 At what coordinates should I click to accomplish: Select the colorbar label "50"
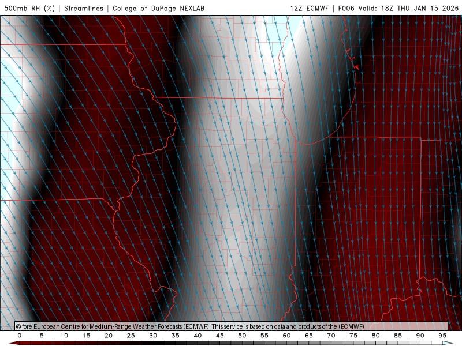242,336
